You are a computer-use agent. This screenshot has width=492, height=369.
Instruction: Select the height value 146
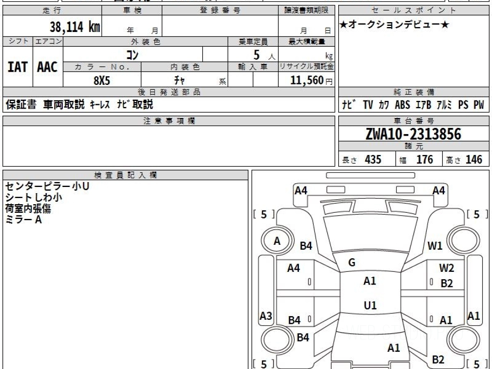474,159
